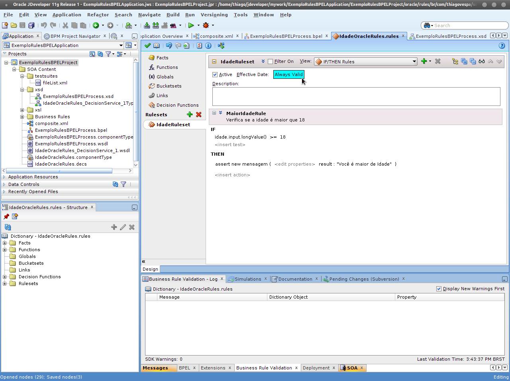Switch to the composite.xml editor tab
This screenshot has height=381, width=510.
click(216, 36)
